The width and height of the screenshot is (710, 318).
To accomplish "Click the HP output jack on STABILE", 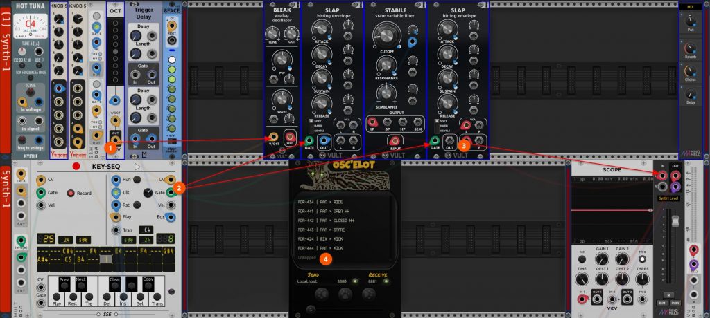I will 403,122.
